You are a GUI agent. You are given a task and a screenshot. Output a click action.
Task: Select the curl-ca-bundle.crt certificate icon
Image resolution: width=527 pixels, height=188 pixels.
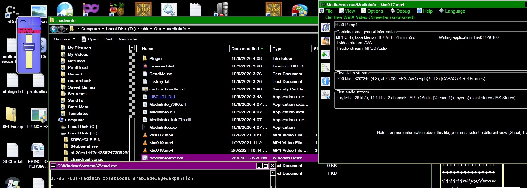[x=145, y=89]
